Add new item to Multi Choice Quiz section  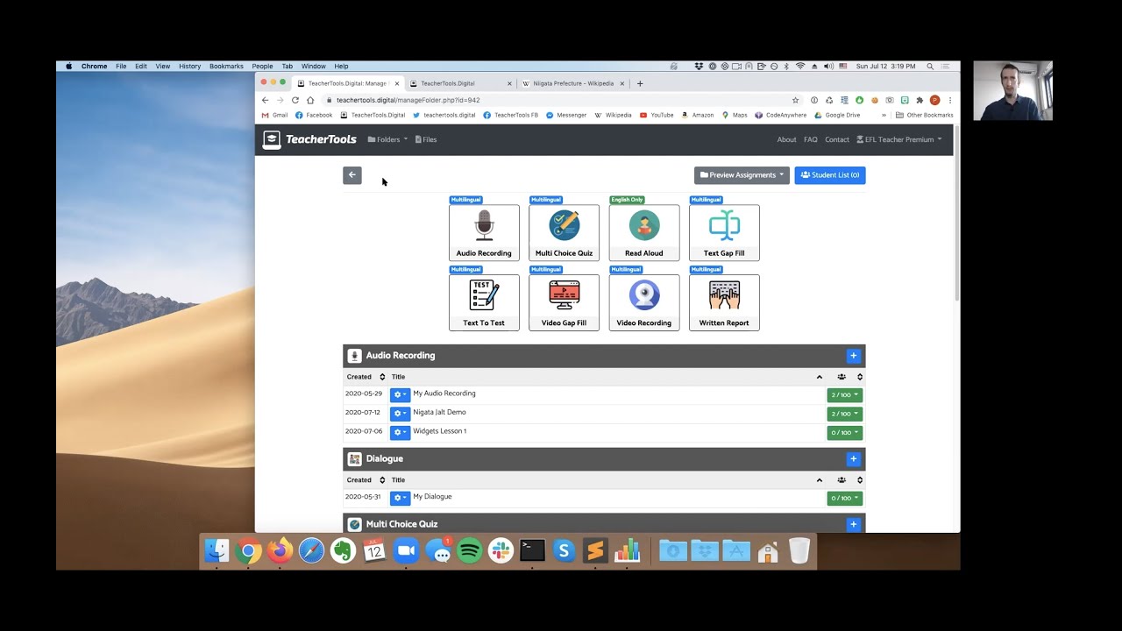click(854, 524)
